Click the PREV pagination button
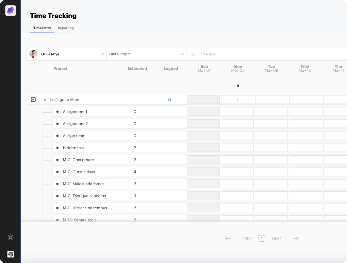The height and width of the screenshot is (263, 347). [247, 239]
